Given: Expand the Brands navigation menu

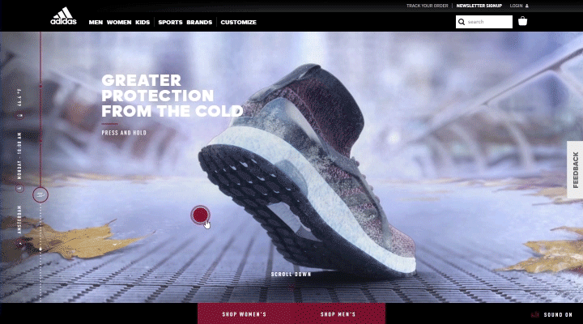Looking at the screenshot, I should click(x=199, y=23).
